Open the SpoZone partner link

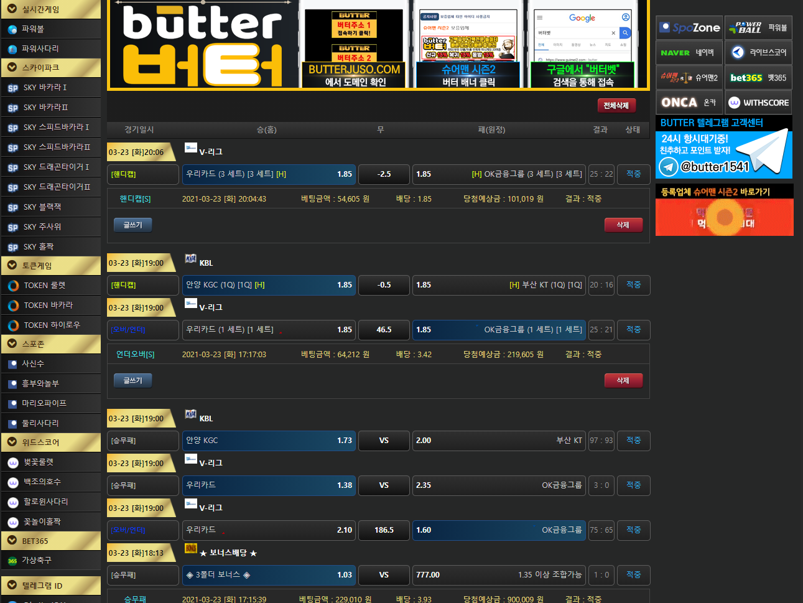click(x=689, y=27)
